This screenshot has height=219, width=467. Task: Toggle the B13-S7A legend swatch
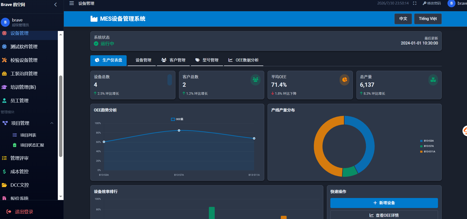(421, 146)
